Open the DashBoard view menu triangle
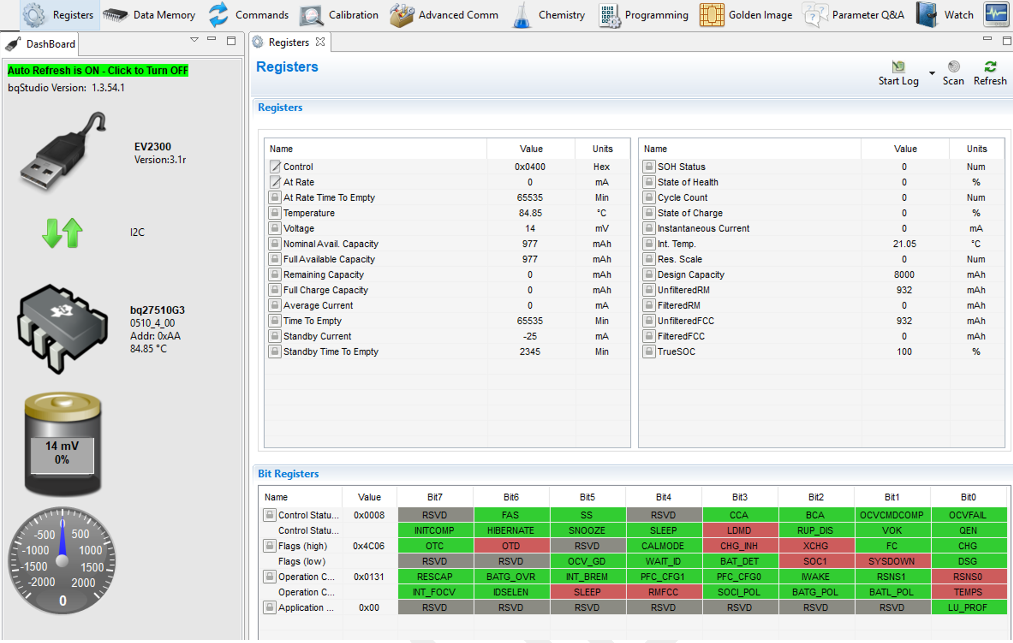 194,40
